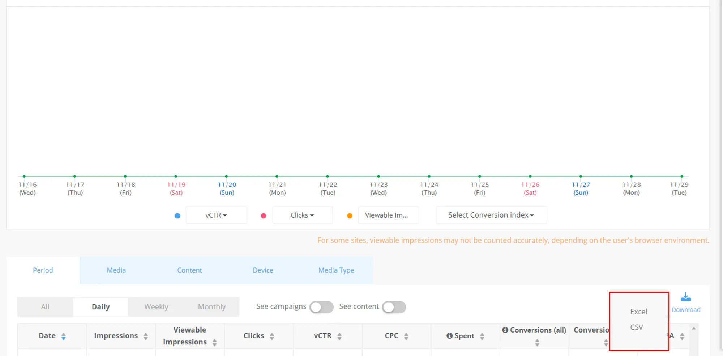The height and width of the screenshot is (356, 723).
Task: Select the Daily period view
Action: [100, 307]
